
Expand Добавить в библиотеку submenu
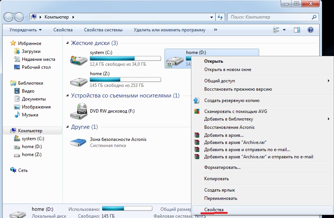[x=263, y=119]
